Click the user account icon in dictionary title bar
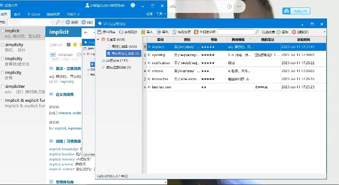This screenshot has height=185, width=339. pyautogui.click(x=88, y=6)
